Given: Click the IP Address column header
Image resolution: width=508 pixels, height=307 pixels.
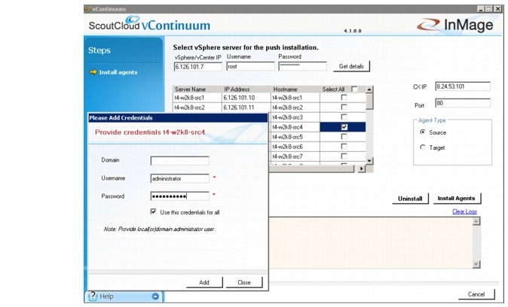Looking at the screenshot, I should tap(246, 90).
